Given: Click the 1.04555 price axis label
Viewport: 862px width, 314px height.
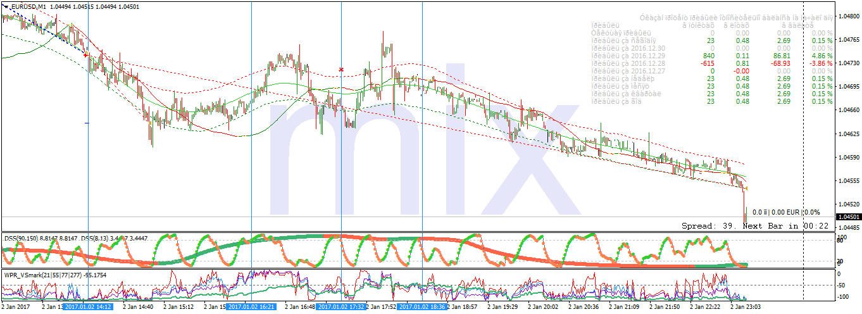Looking at the screenshot, I should pos(849,180).
